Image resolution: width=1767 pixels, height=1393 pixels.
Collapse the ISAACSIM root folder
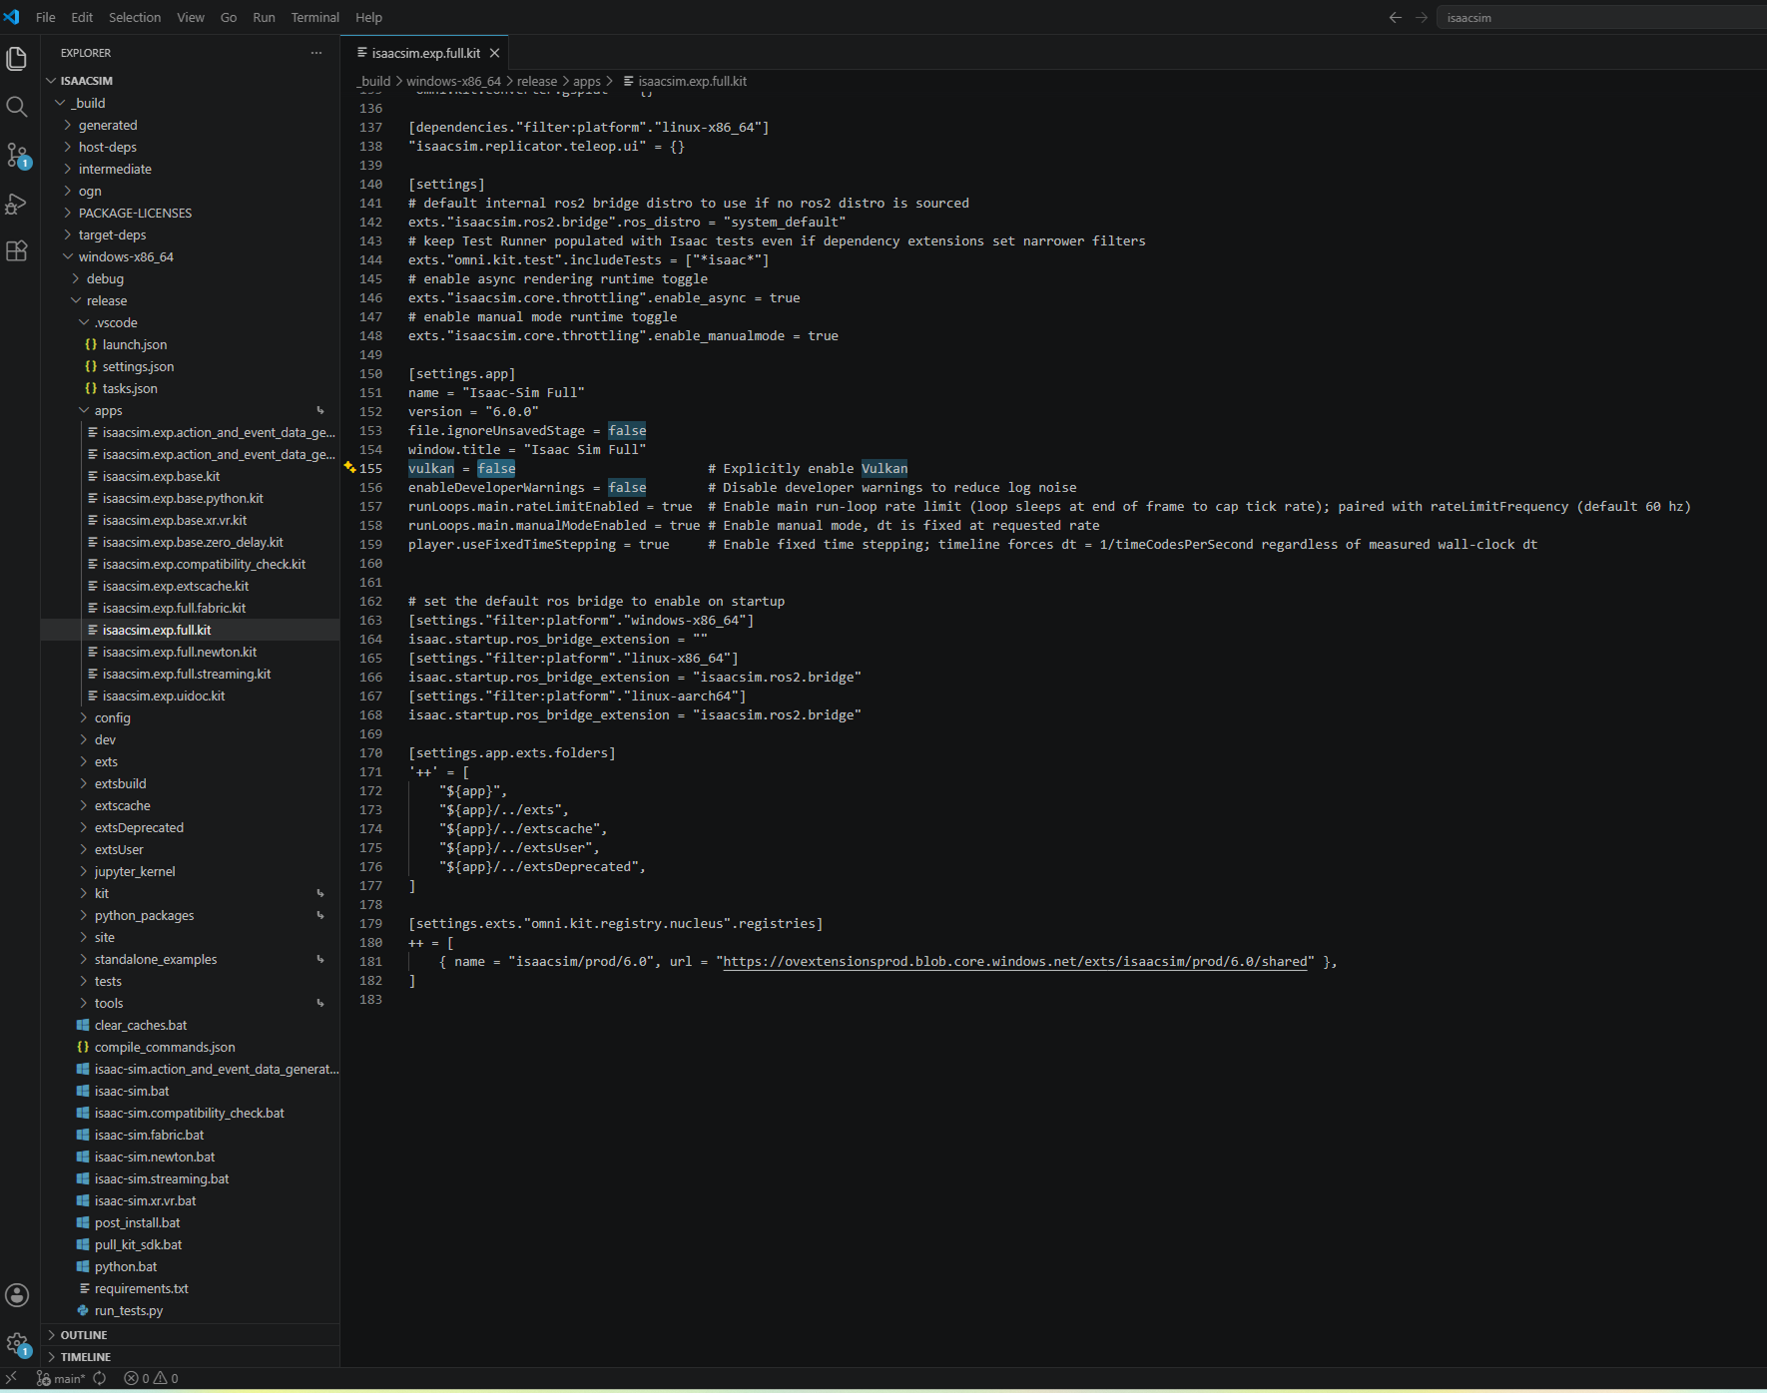86,81
